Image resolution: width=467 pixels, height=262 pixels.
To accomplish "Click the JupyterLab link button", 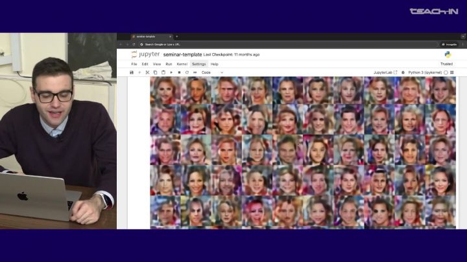I will 385,72.
